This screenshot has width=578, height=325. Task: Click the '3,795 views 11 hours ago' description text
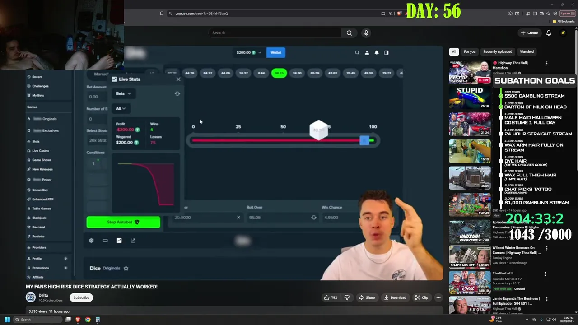pyautogui.click(x=49, y=311)
